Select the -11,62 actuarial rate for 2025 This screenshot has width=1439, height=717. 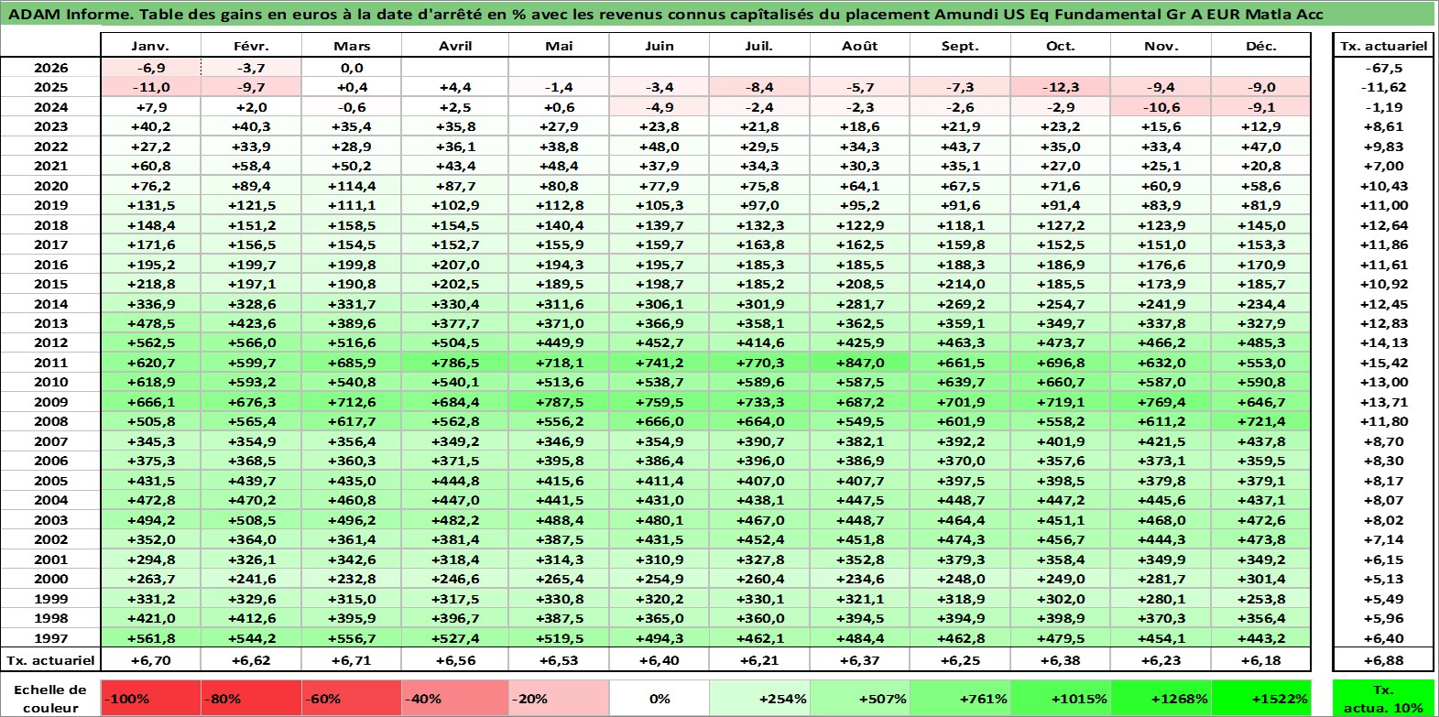[1383, 87]
